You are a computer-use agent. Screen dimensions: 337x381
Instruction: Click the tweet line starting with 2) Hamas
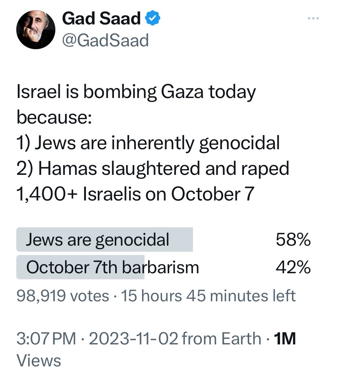pyautogui.click(x=153, y=168)
